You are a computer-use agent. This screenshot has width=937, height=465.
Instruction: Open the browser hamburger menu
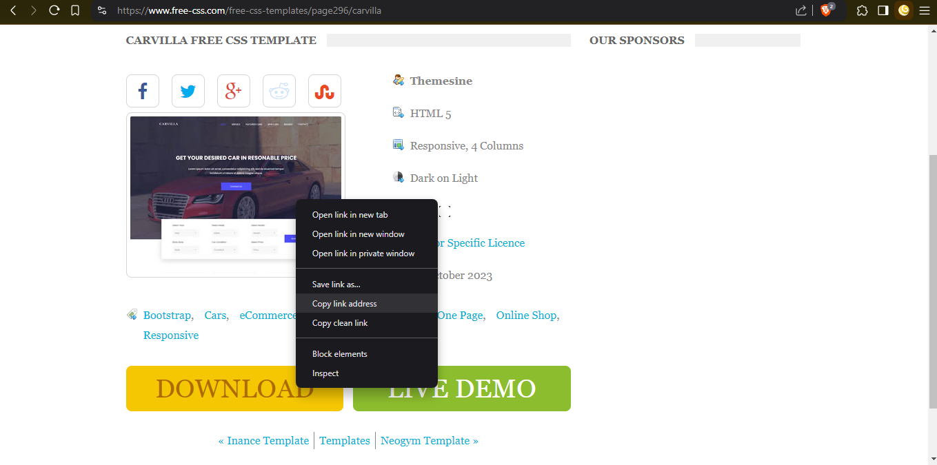tap(925, 10)
